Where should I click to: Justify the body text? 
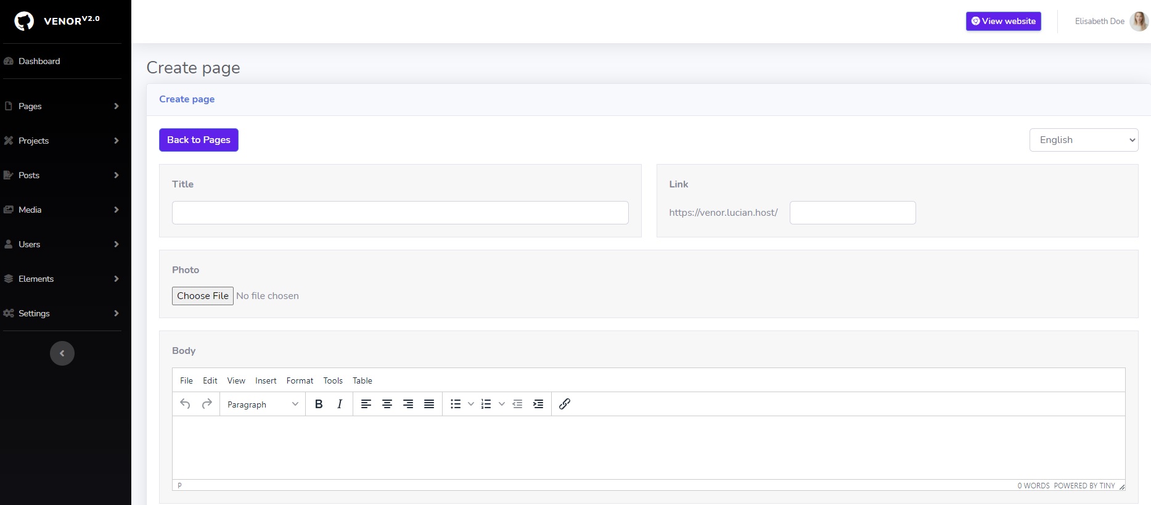[429, 404]
